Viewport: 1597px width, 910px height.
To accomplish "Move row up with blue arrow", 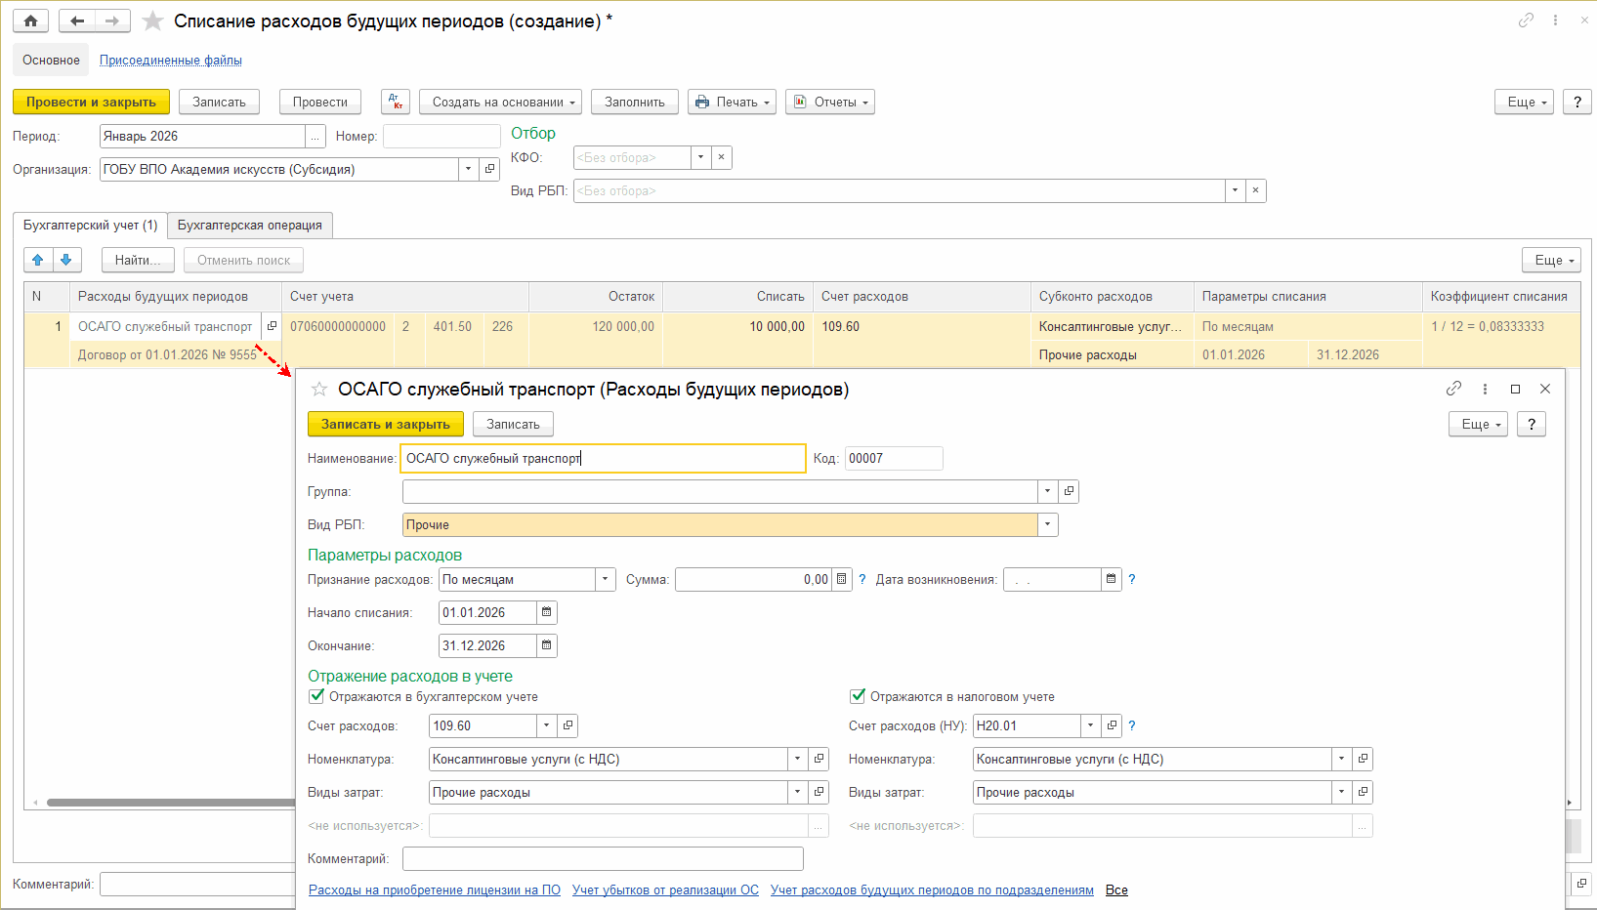I will pos(38,260).
